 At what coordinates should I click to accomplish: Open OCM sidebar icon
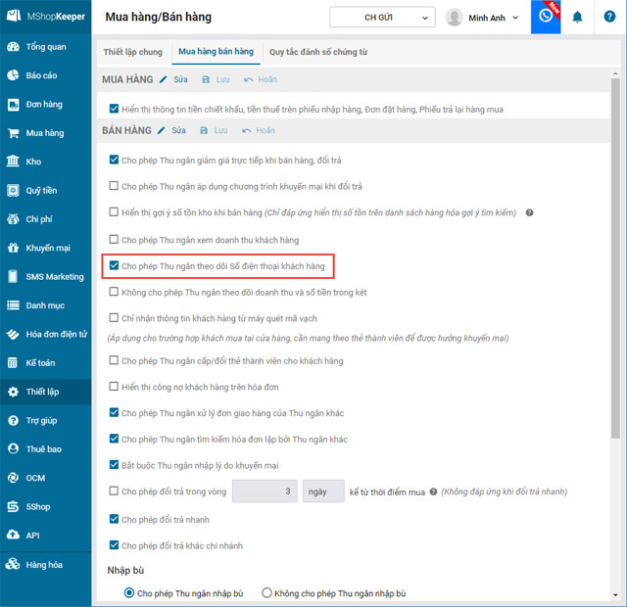13,478
